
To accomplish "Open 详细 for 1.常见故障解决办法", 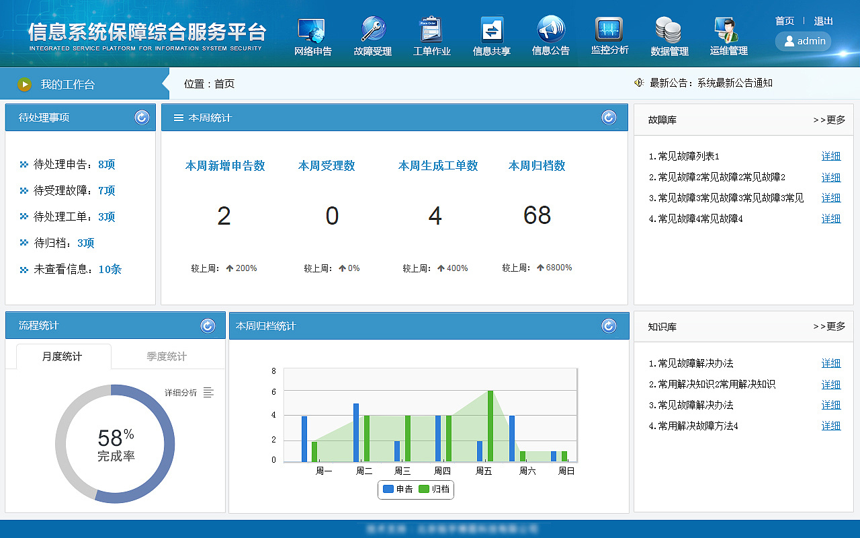I will coord(831,363).
